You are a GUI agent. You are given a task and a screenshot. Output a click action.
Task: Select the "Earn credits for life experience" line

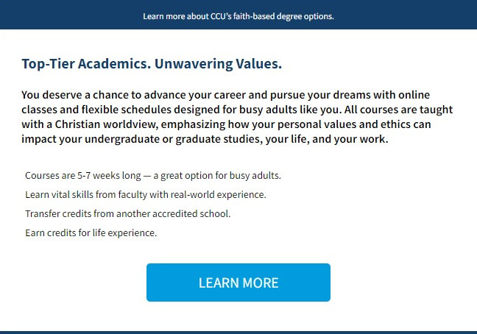(x=91, y=233)
